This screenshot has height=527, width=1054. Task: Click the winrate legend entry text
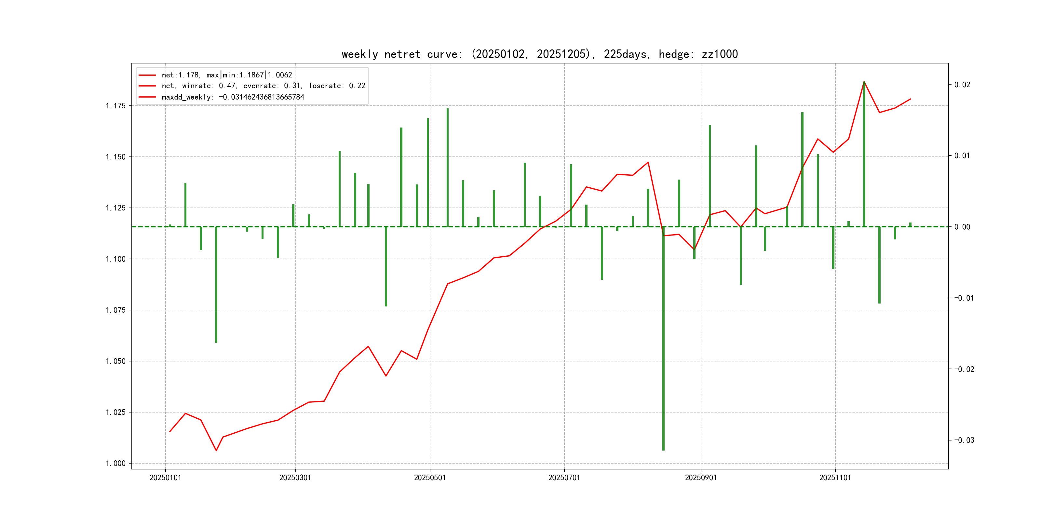263,86
